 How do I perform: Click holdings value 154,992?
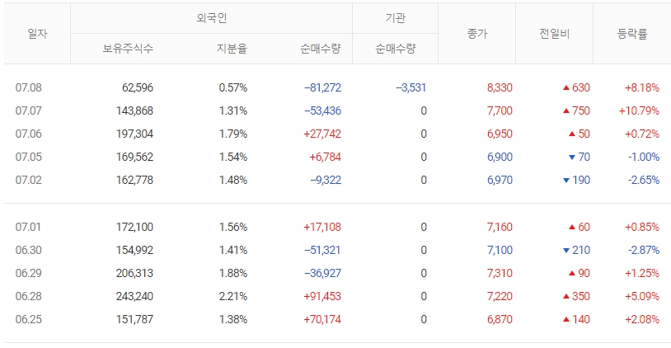134,250
